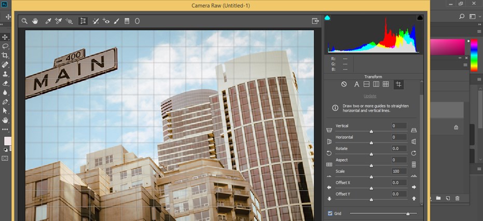Toggle highlight clipping warning in histogram
The width and height of the screenshot is (483, 221).
click(420, 18)
